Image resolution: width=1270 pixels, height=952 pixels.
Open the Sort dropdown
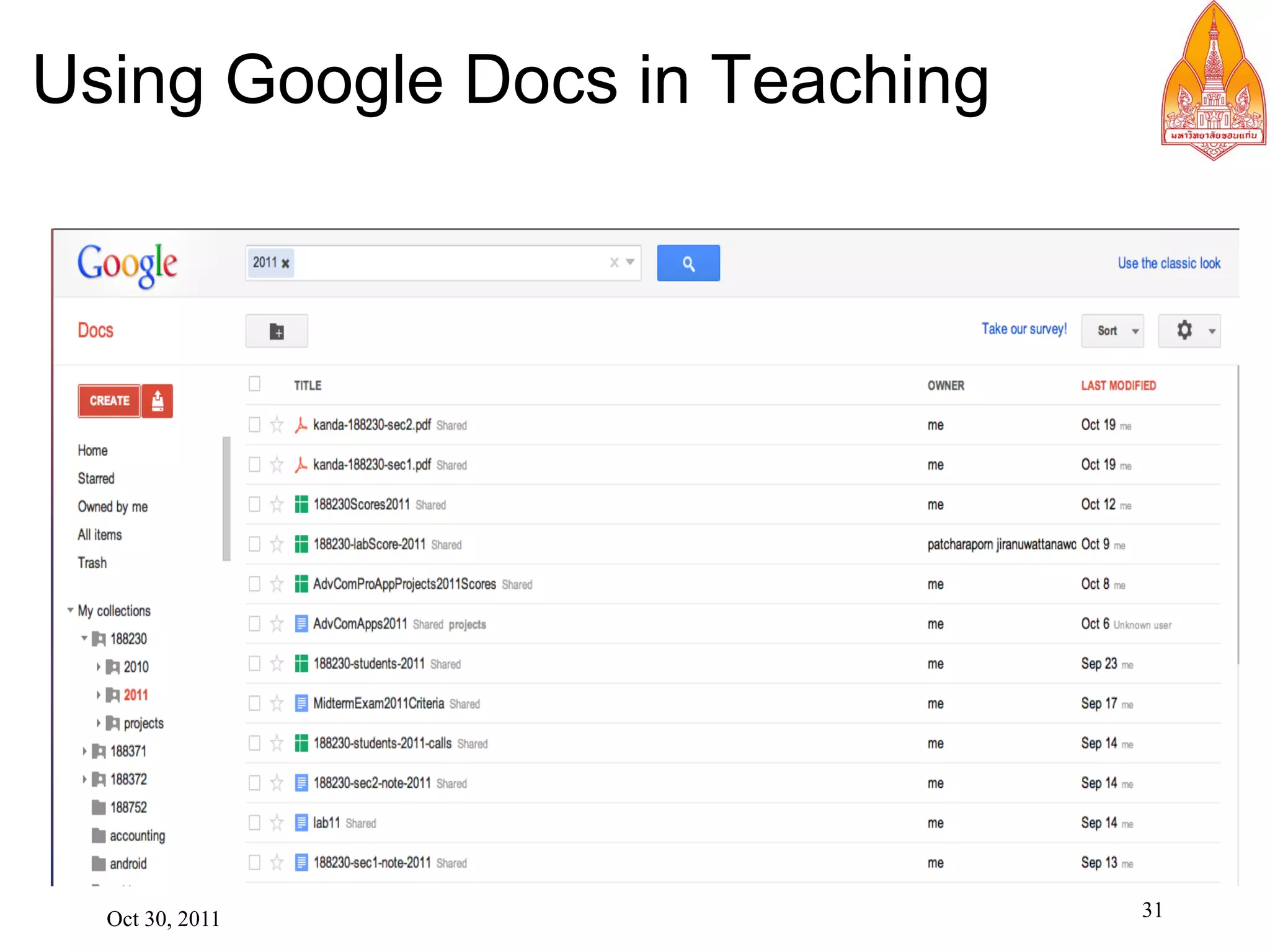point(1112,331)
